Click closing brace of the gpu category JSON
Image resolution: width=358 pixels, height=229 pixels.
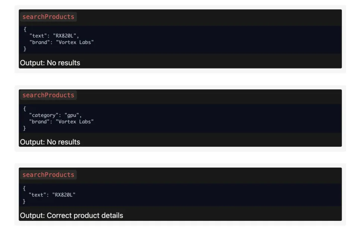point(25,128)
